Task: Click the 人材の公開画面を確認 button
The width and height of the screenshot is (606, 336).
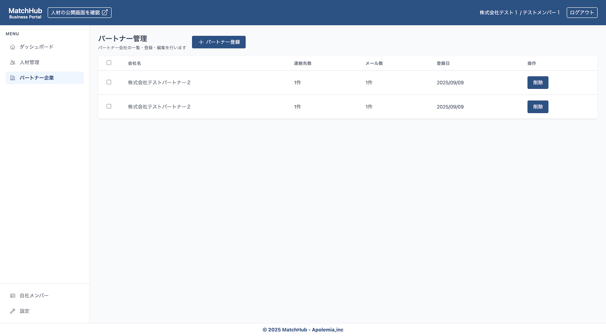Action: coord(79,12)
